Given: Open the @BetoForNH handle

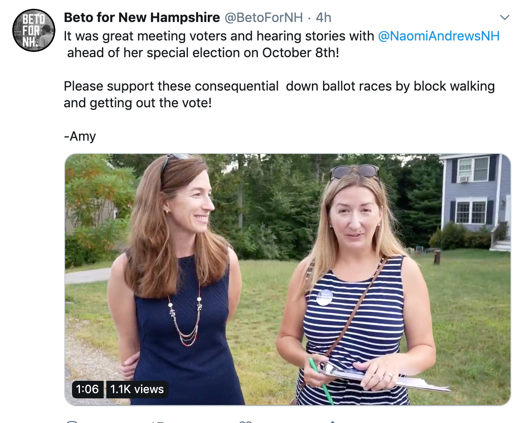Looking at the screenshot, I should pos(264,18).
